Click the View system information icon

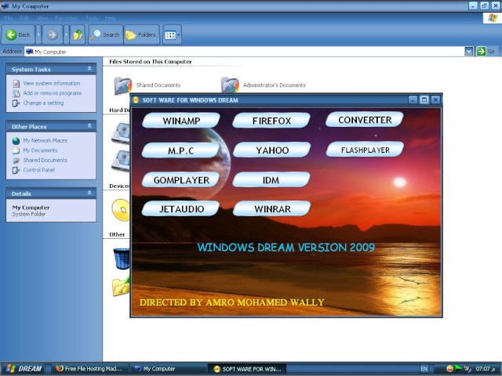tap(16, 84)
